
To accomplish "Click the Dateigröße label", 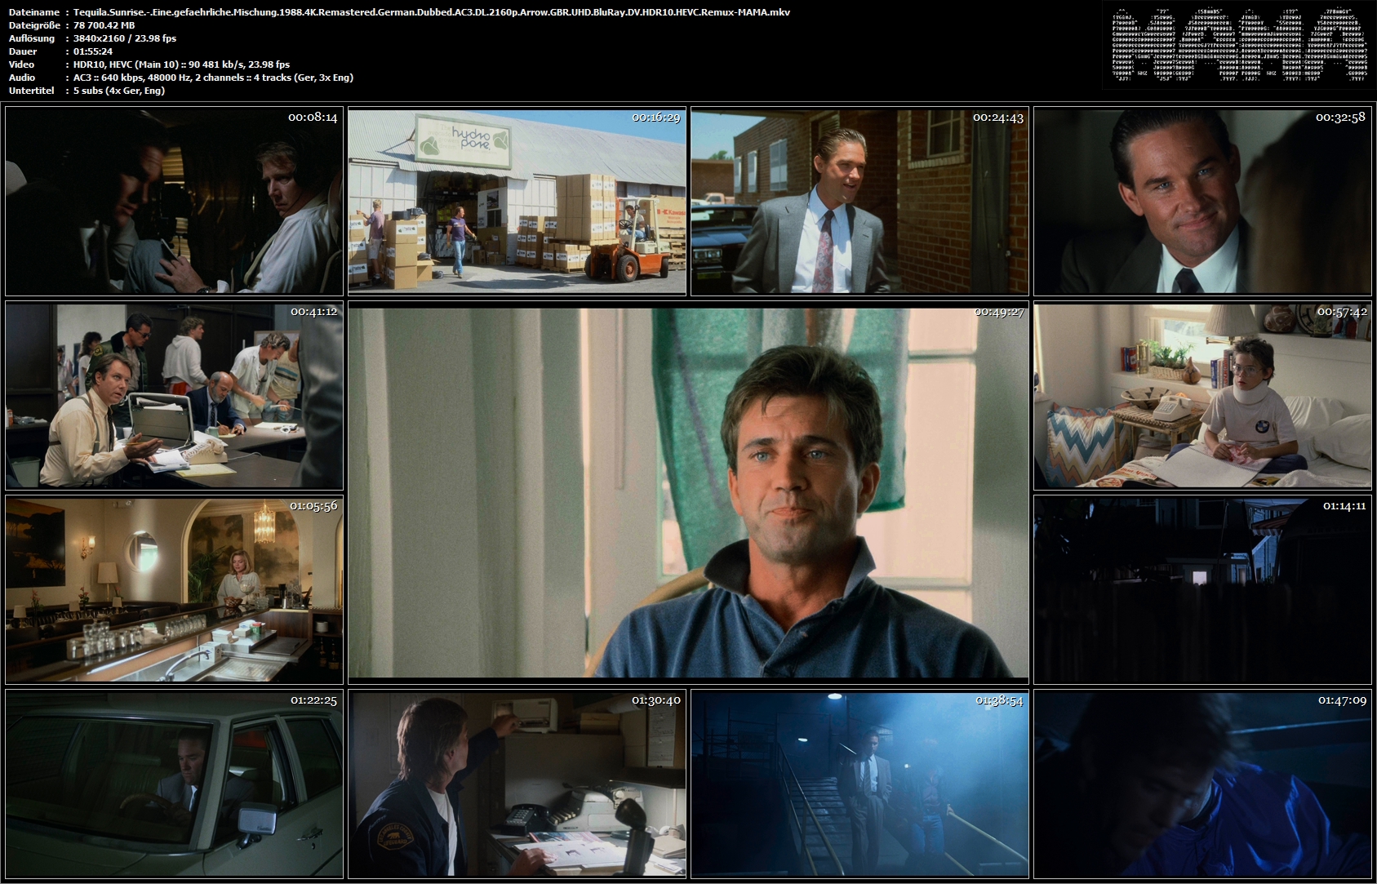I will (33, 25).
